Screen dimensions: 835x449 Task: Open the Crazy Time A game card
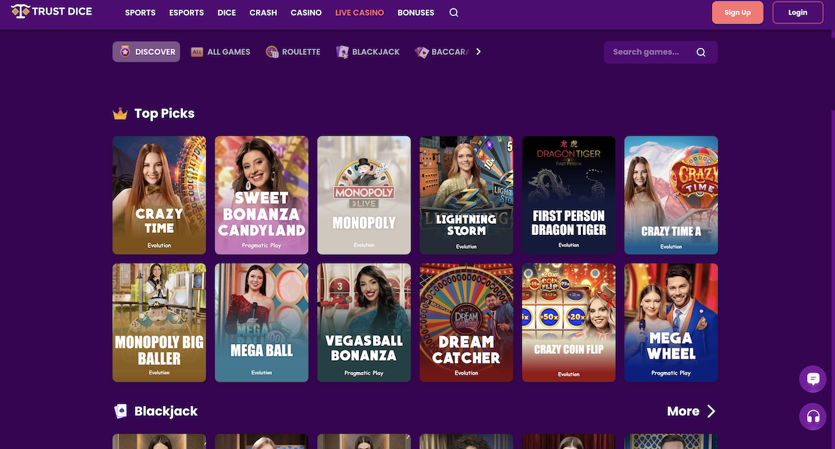tap(671, 195)
